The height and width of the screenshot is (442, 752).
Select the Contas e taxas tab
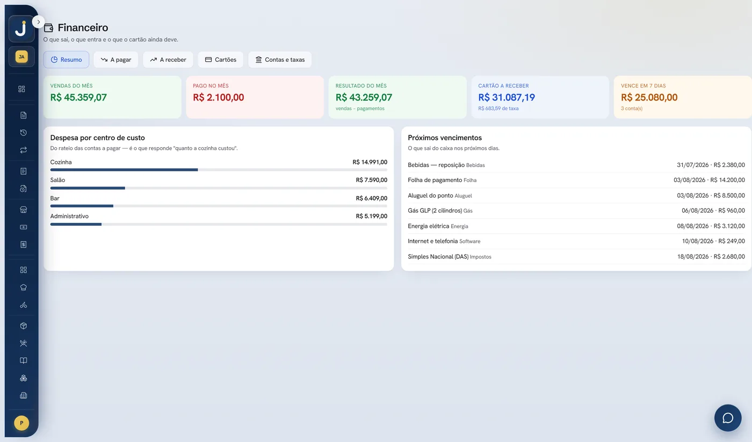coord(280,60)
